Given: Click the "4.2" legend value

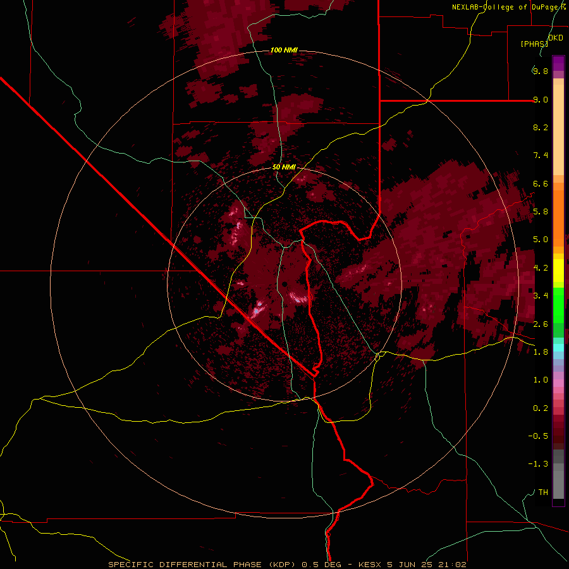Looking at the screenshot, I should point(541,268).
